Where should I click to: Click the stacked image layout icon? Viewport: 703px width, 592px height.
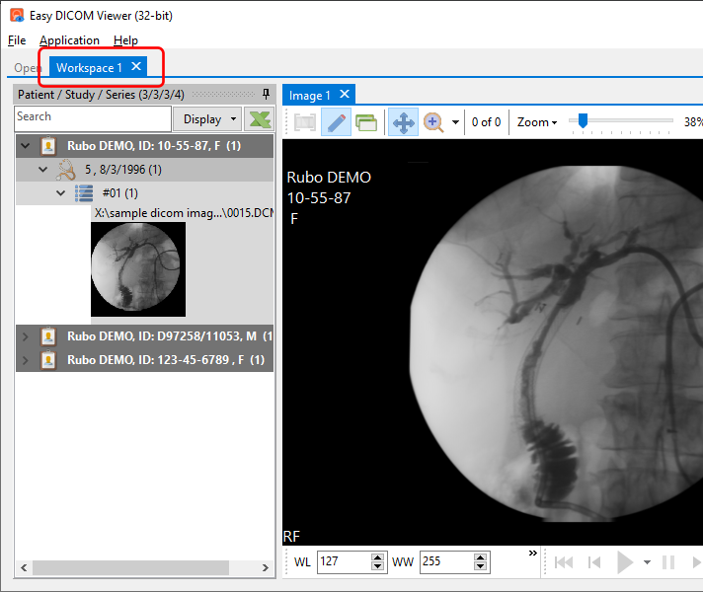(x=366, y=122)
